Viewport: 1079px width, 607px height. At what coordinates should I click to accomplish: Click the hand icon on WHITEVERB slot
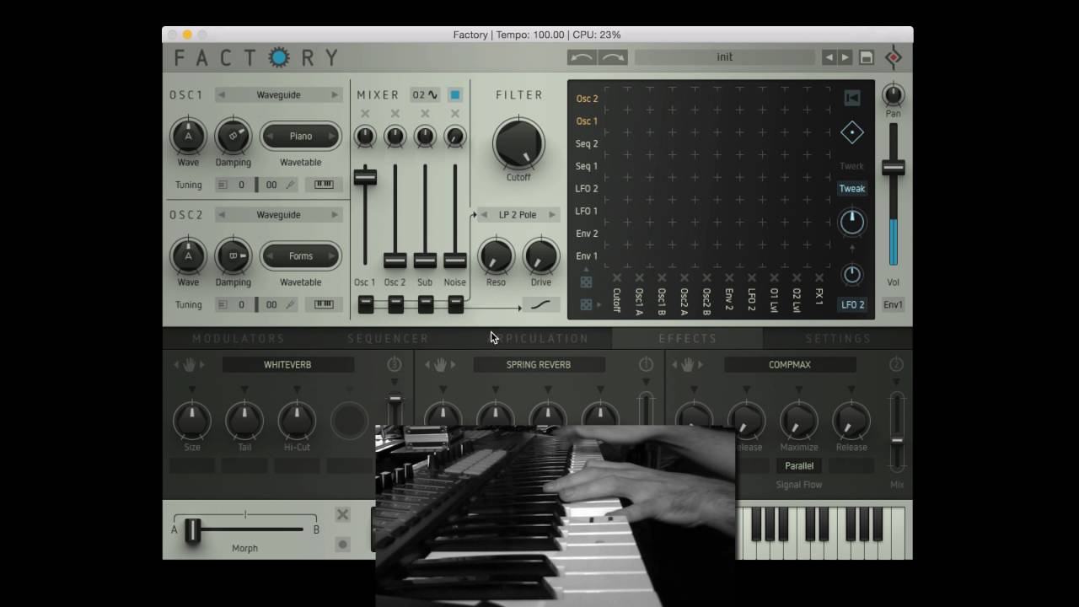190,364
